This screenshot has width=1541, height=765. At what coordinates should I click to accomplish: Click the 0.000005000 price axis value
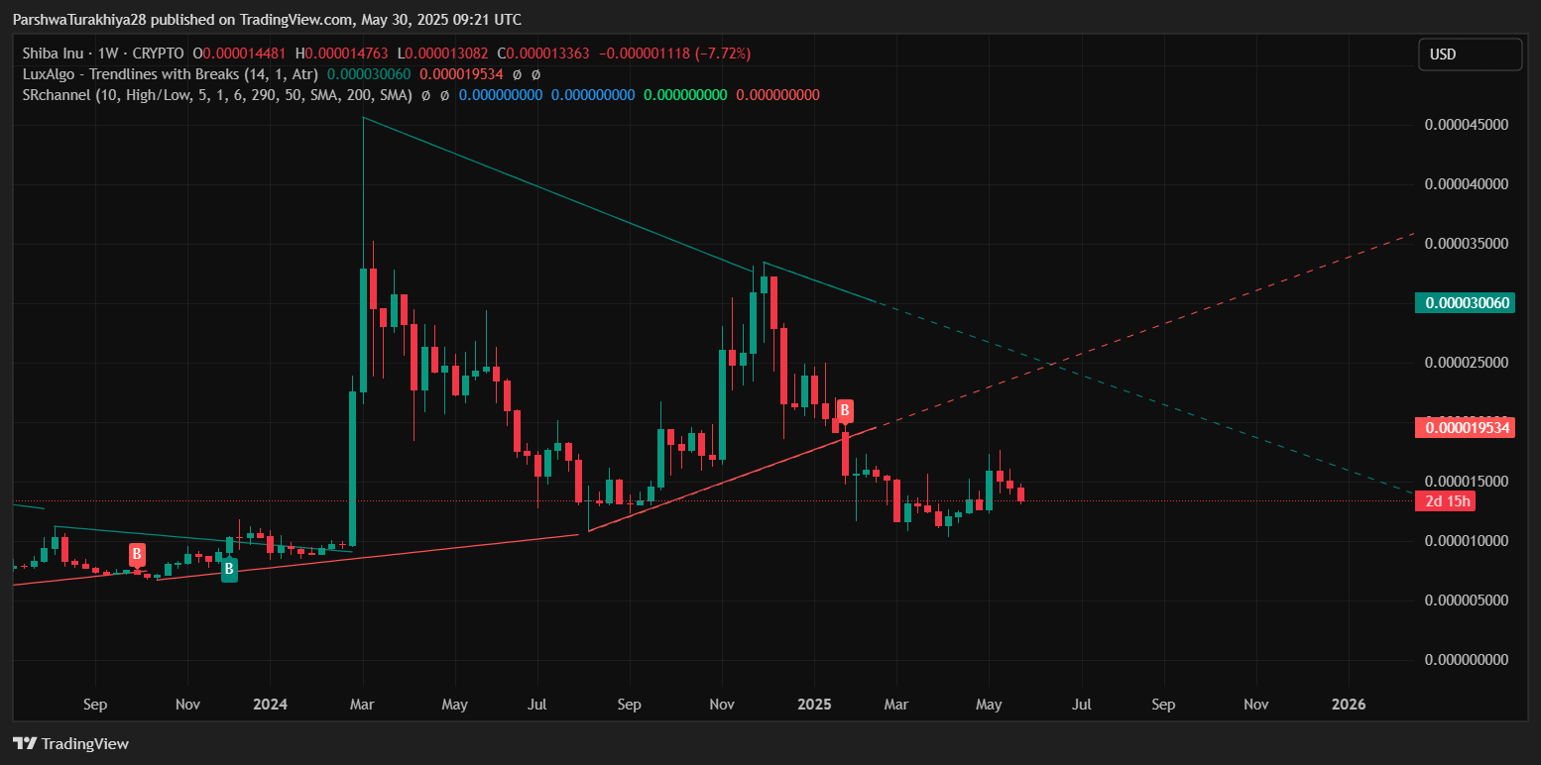pyautogui.click(x=1467, y=601)
